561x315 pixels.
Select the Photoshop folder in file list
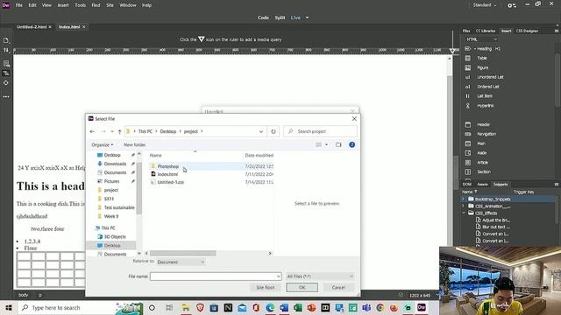pos(168,166)
